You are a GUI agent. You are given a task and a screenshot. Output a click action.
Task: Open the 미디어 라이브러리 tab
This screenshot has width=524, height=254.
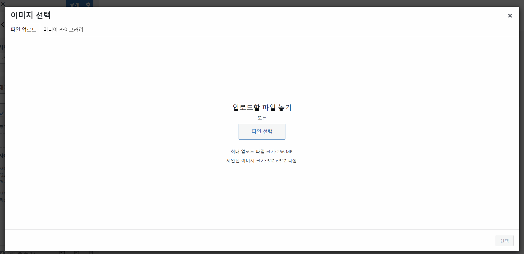pyautogui.click(x=63, y=30)
